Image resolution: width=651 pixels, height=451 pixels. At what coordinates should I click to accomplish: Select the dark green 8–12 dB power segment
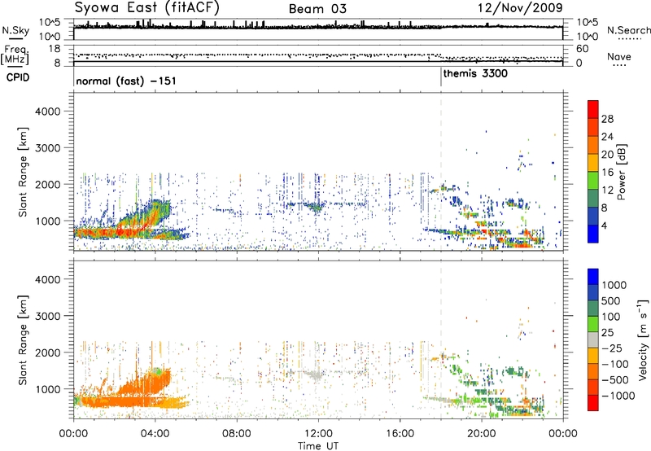[x=593, y=199]
